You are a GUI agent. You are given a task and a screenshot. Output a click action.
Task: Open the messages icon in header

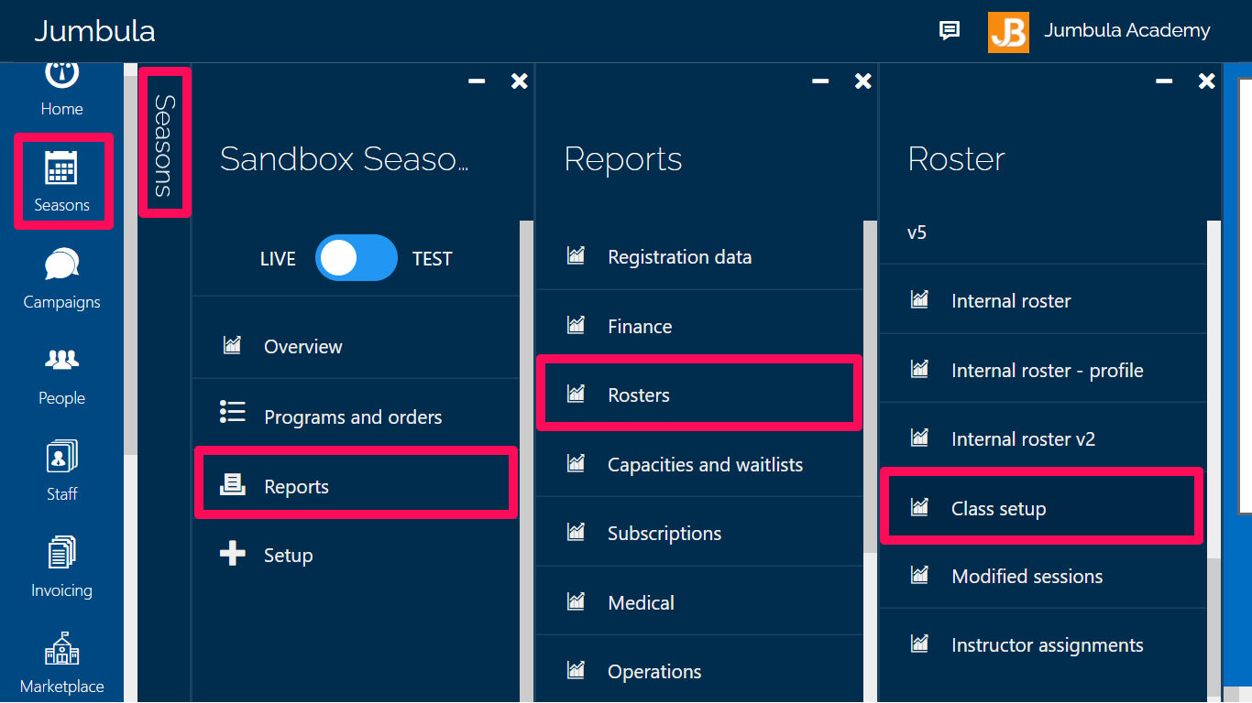pyautogui.click(x=950, y=31)
